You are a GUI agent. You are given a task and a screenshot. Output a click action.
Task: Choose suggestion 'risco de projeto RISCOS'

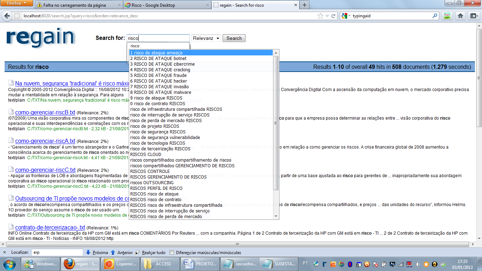(x=201, y=126)
